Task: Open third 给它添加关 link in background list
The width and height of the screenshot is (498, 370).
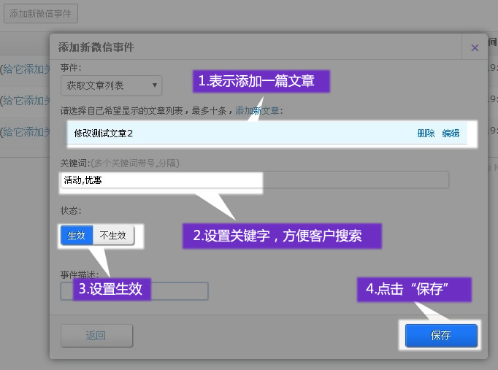Action: pos(25,132)
